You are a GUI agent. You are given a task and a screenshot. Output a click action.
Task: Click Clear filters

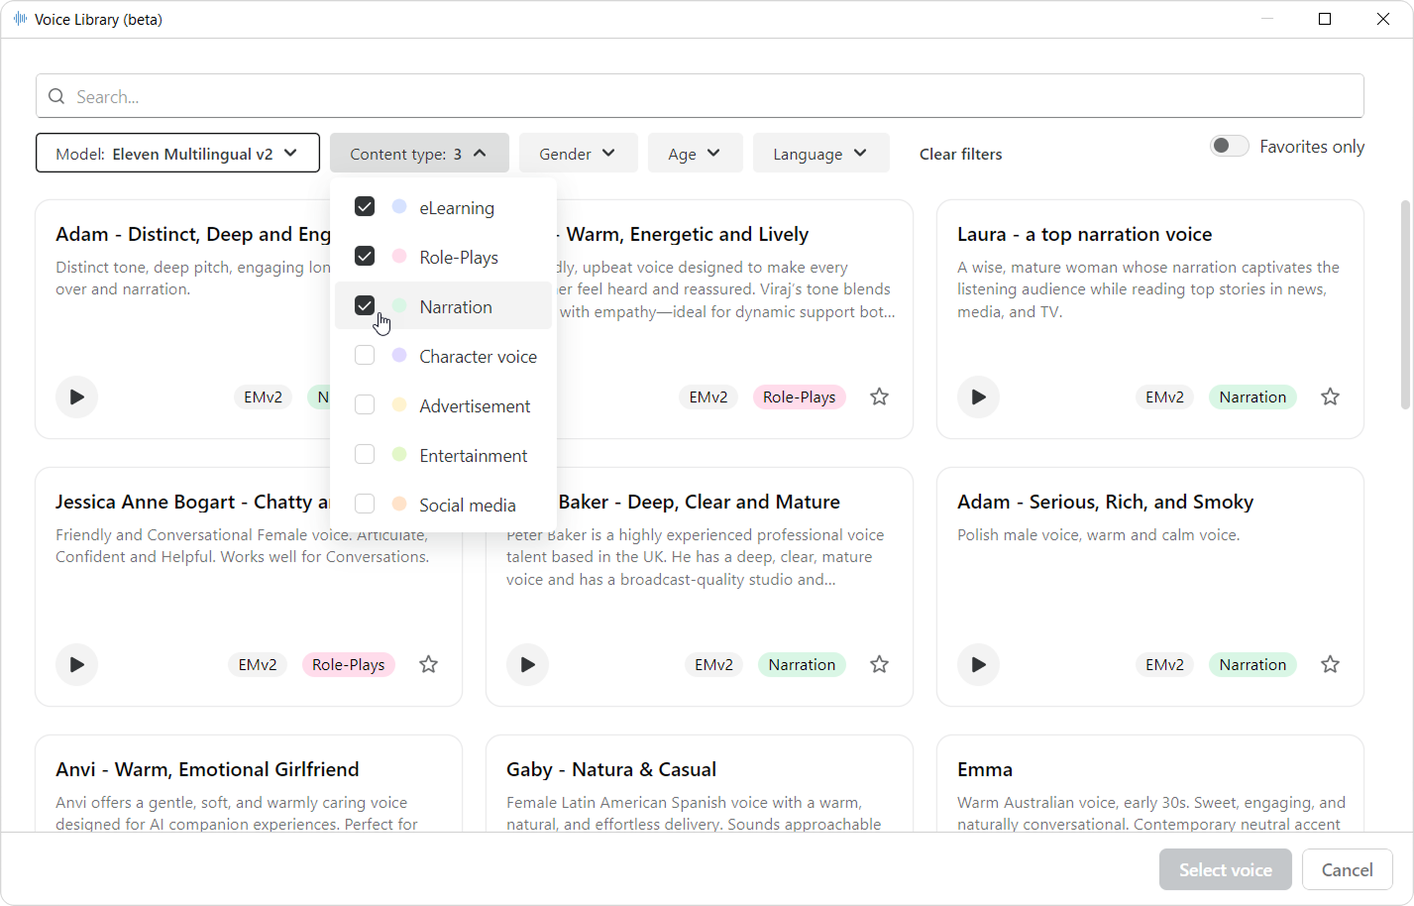point(960,154)
